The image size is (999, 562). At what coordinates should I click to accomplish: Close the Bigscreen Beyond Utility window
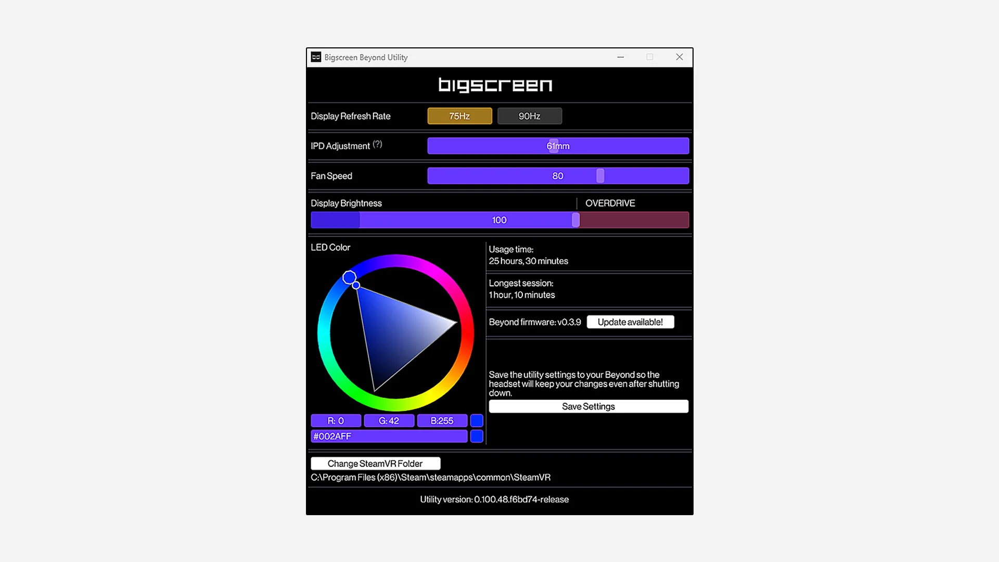point(679,57)
